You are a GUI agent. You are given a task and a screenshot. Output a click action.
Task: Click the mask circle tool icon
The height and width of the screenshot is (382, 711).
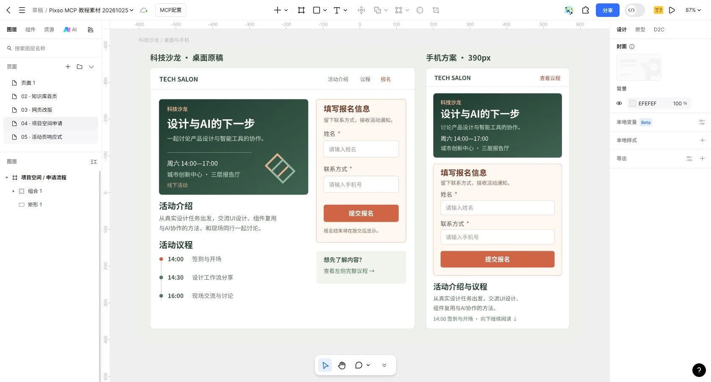(420, 10)
